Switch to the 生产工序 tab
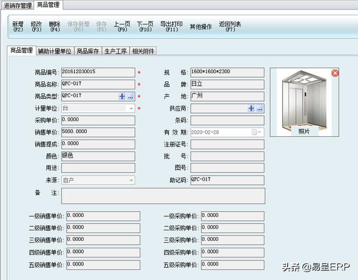The height and width of the screenshot is (280, 358). [115, 51]
